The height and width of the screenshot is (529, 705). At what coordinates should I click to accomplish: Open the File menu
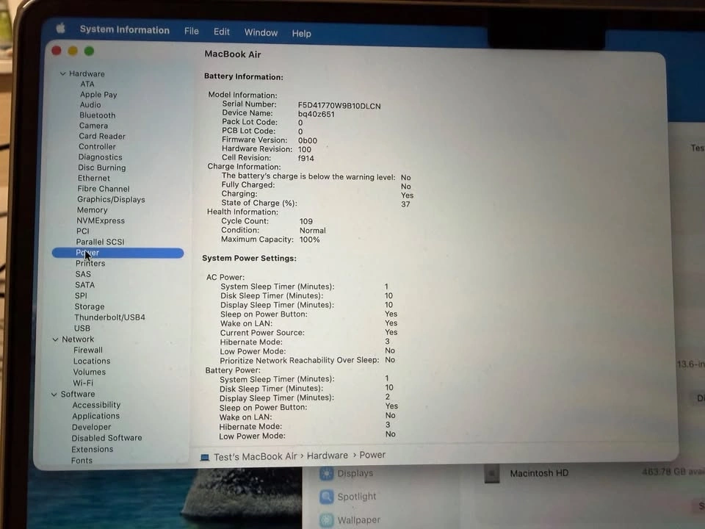[192, 32]
